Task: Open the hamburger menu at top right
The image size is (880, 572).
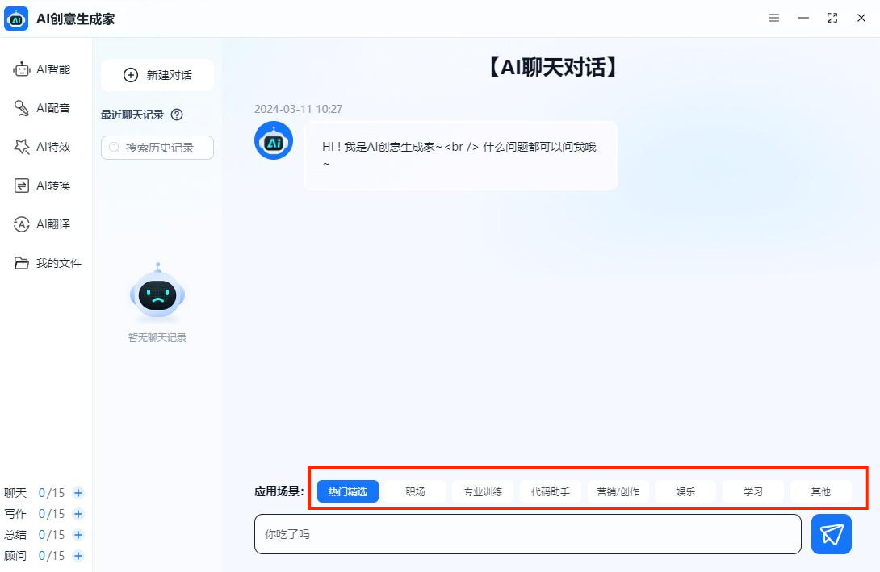Action: (773, 17)
